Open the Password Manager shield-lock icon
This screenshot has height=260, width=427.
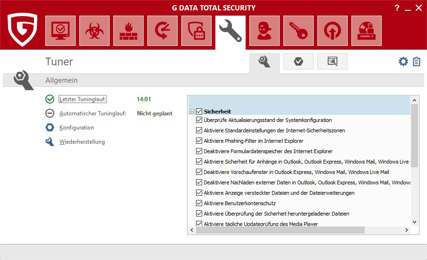click(x=196, y=31)
